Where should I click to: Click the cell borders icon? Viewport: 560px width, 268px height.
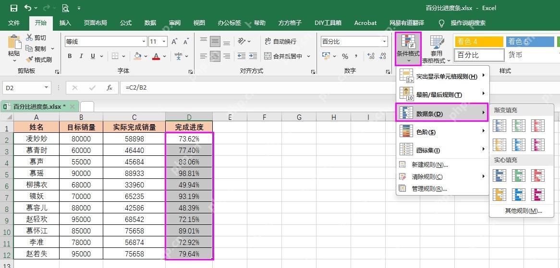pos(115,56)
